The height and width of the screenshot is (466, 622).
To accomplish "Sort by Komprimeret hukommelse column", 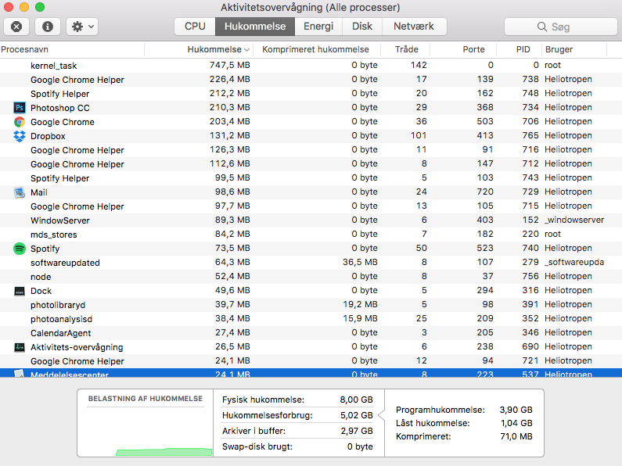I will [x=316, y=49].
